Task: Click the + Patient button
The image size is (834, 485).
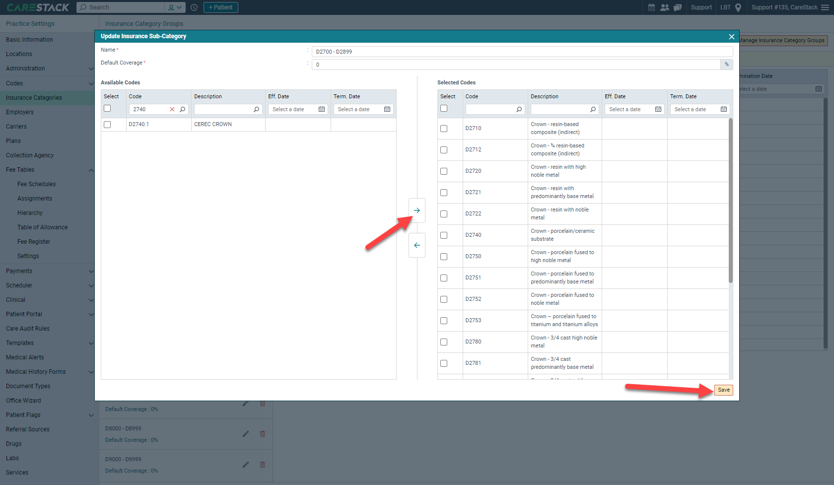Action: (x=220, y=7)
